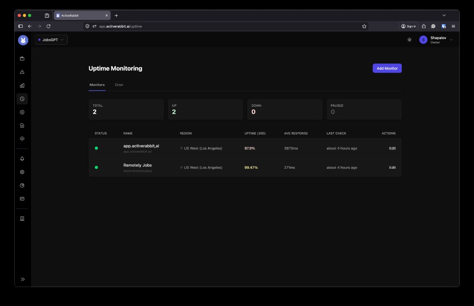Open the organization building icon in sidebar
Viewport: 474px width, 306px height.
pos(22,219)
